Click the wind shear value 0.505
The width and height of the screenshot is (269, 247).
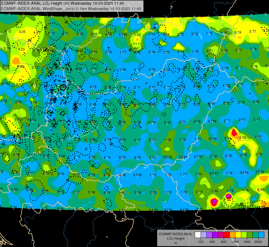[x=213, y=139]
